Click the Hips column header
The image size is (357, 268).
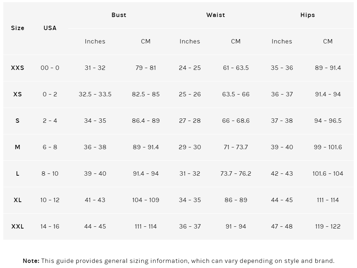click(308, 15)
